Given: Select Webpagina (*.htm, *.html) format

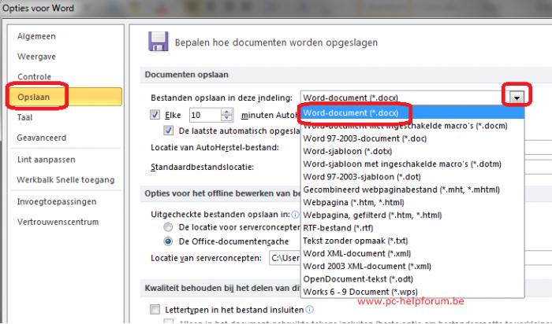Looking at the screenshot, I should pyautogui.click(x=412, y=202).
